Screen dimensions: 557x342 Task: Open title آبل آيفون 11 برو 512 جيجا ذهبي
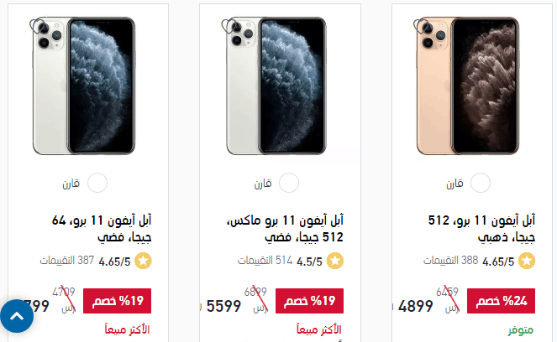click(481, 229)
